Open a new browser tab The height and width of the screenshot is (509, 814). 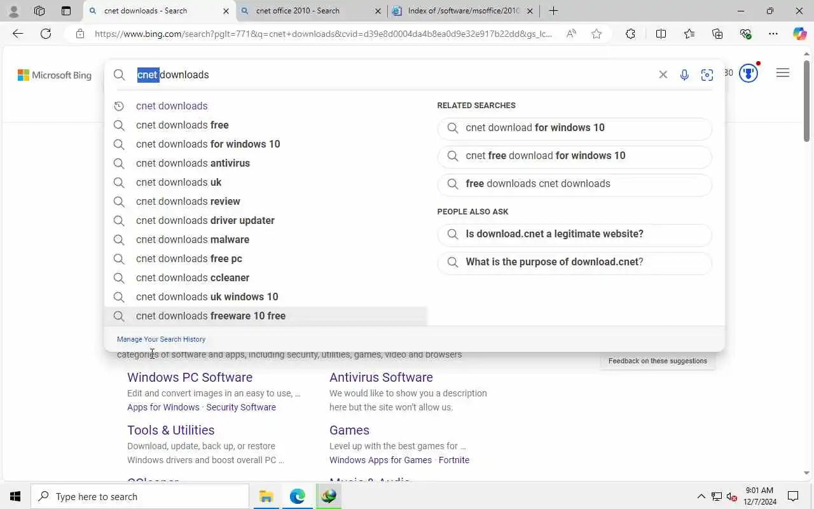[553, 11]
